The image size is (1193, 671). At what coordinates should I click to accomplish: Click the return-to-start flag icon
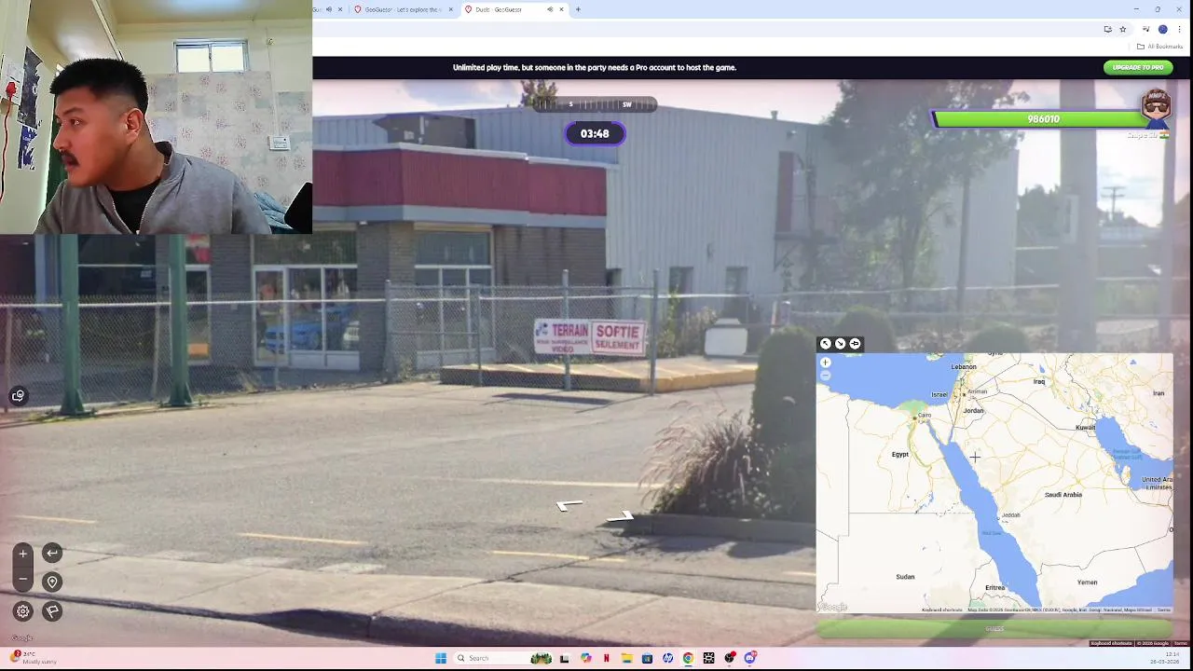[x=52, y=611]
